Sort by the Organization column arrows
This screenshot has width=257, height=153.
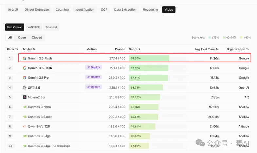pos(247,49)
